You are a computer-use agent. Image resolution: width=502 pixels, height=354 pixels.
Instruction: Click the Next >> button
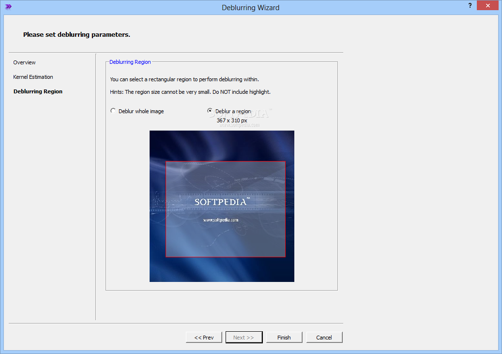[244, 338]
